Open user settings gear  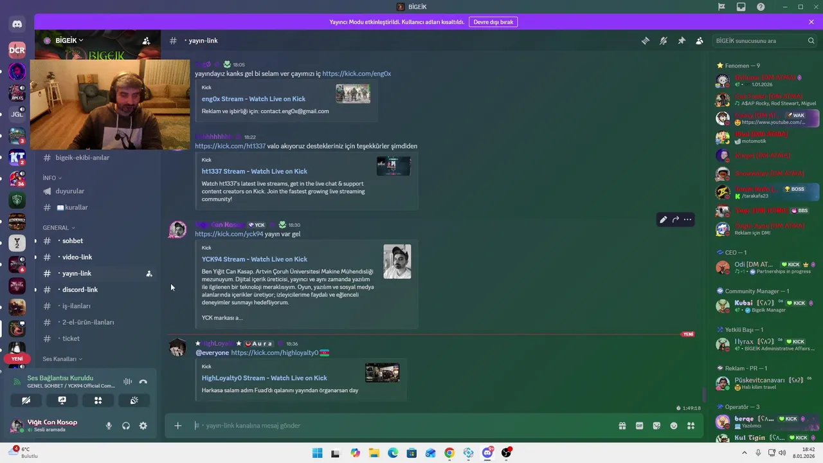click(x=143, y=426)
